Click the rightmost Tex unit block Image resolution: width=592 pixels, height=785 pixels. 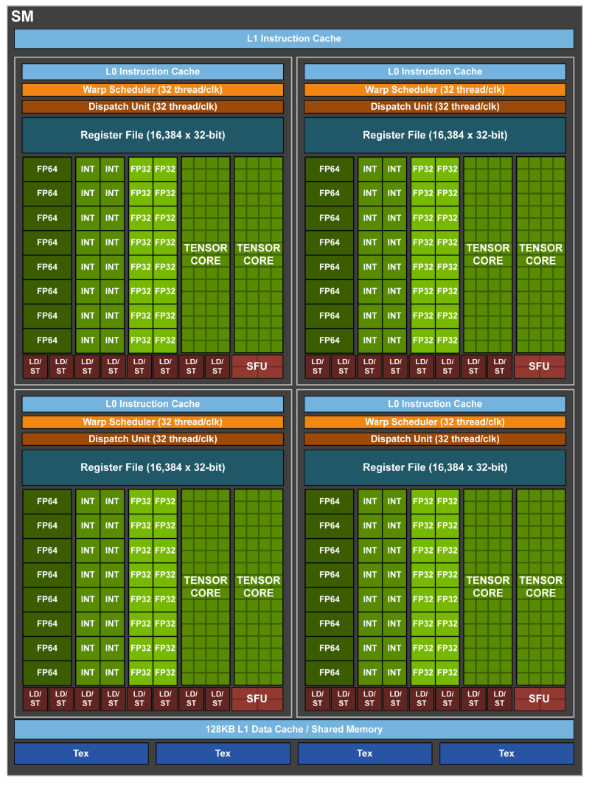[506, 753]
